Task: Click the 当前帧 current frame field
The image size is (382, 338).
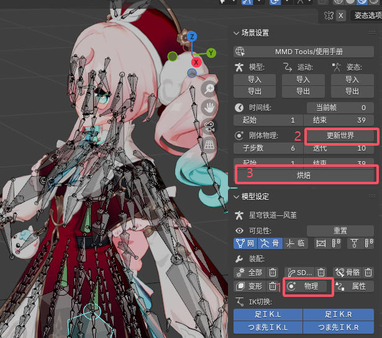Action: pos(340,108)
